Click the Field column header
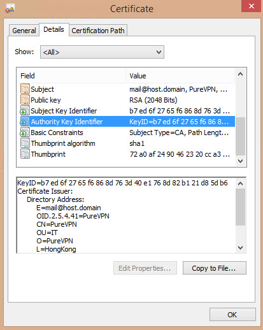 (x=71, y=76)
